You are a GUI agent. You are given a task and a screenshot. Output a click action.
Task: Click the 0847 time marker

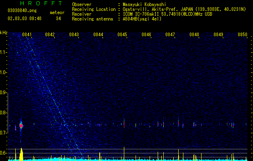coord(170,35)
